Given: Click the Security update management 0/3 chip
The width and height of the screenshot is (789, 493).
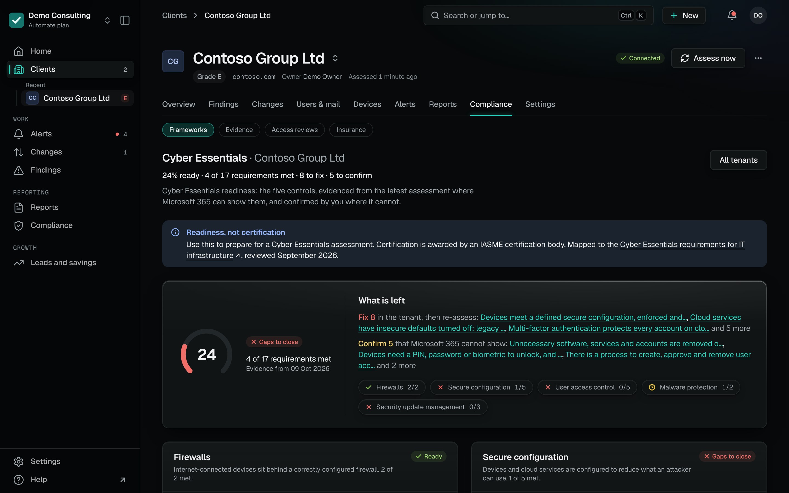Looking at the screenshot, I should pyautogui.click(x=423, y=407).
